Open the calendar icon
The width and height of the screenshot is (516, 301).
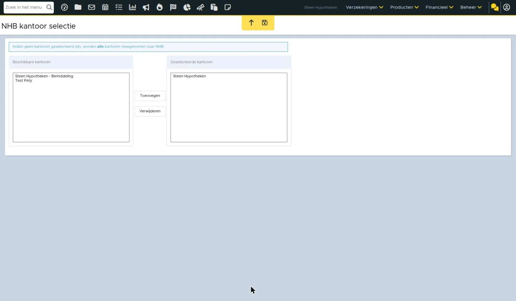[105, 7]
